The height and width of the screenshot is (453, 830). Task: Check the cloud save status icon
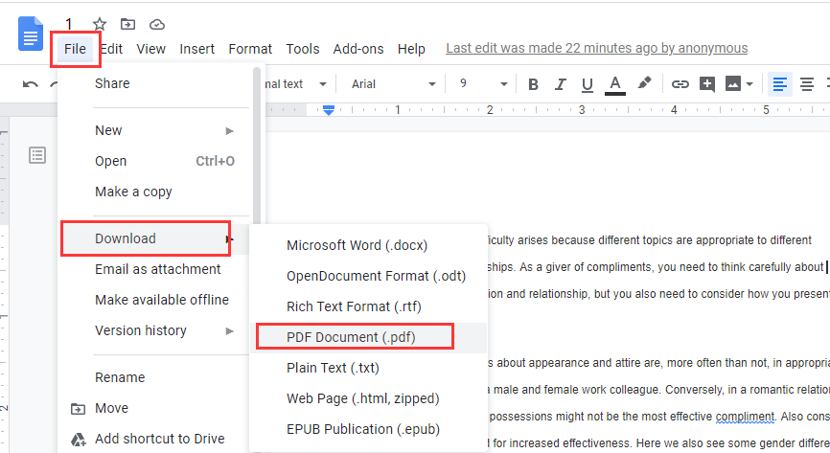pyautogui.click(x=157, y=24)
